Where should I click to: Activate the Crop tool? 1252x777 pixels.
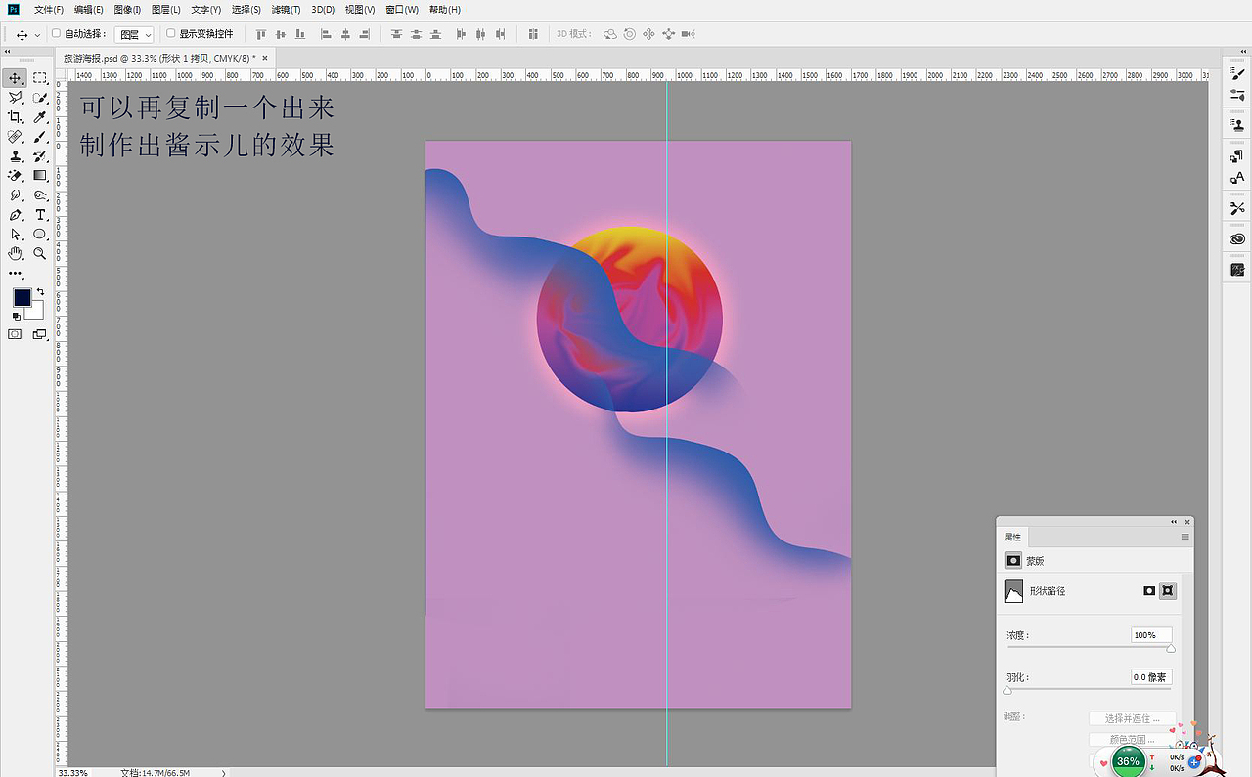pyautogui.click(x=16, y=117)
